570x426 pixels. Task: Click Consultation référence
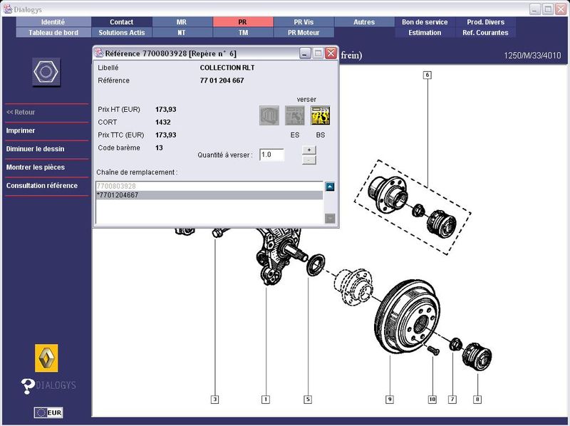click(x=42, y=185)
